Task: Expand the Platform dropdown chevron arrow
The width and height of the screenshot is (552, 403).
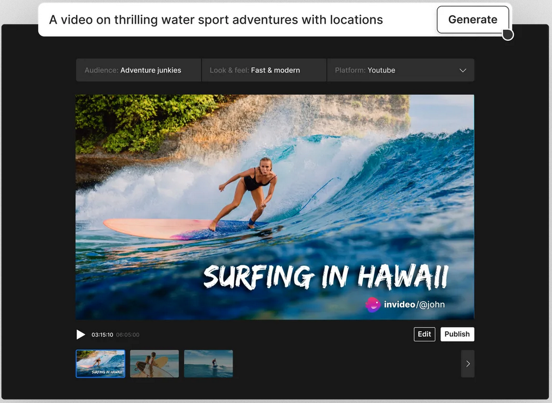Action: coord(463,70)
